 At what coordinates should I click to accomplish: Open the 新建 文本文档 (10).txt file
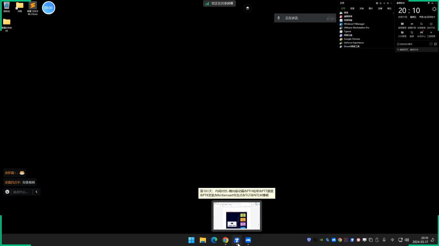[x=33, y=8]
